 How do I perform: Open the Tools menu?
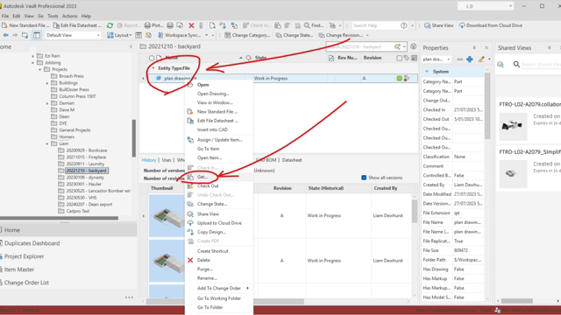[53, 16]
